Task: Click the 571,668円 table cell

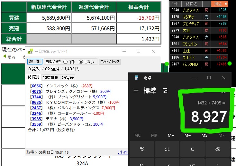Action: (94, 28)
